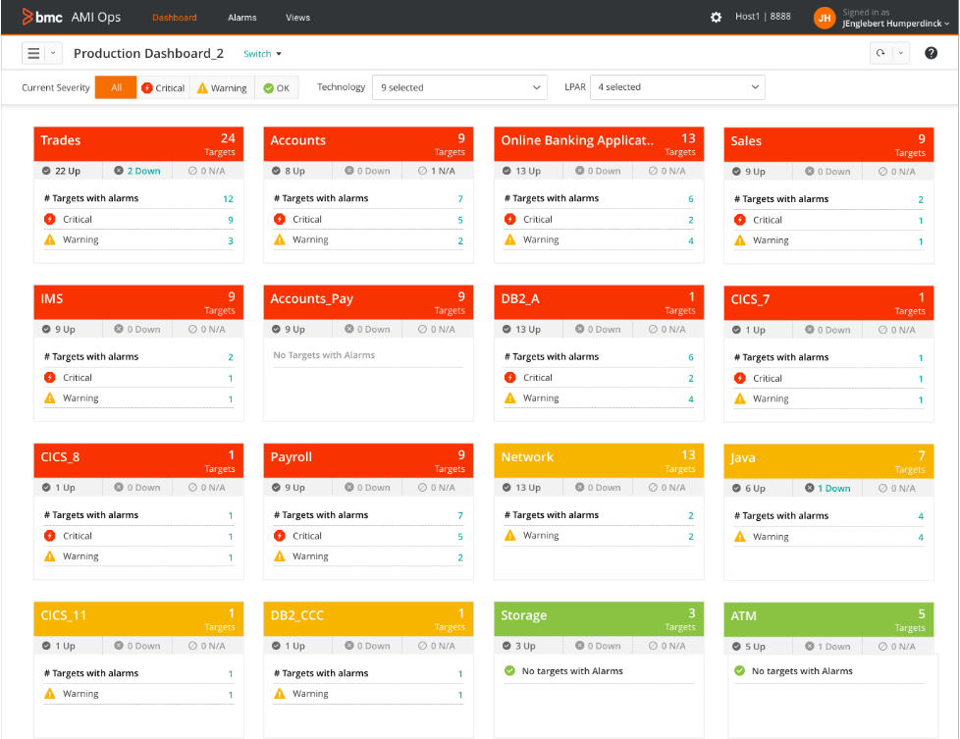Click green check icon in ATM card
This screenshot has width=960, height=739.
click(x=739, y=670)
